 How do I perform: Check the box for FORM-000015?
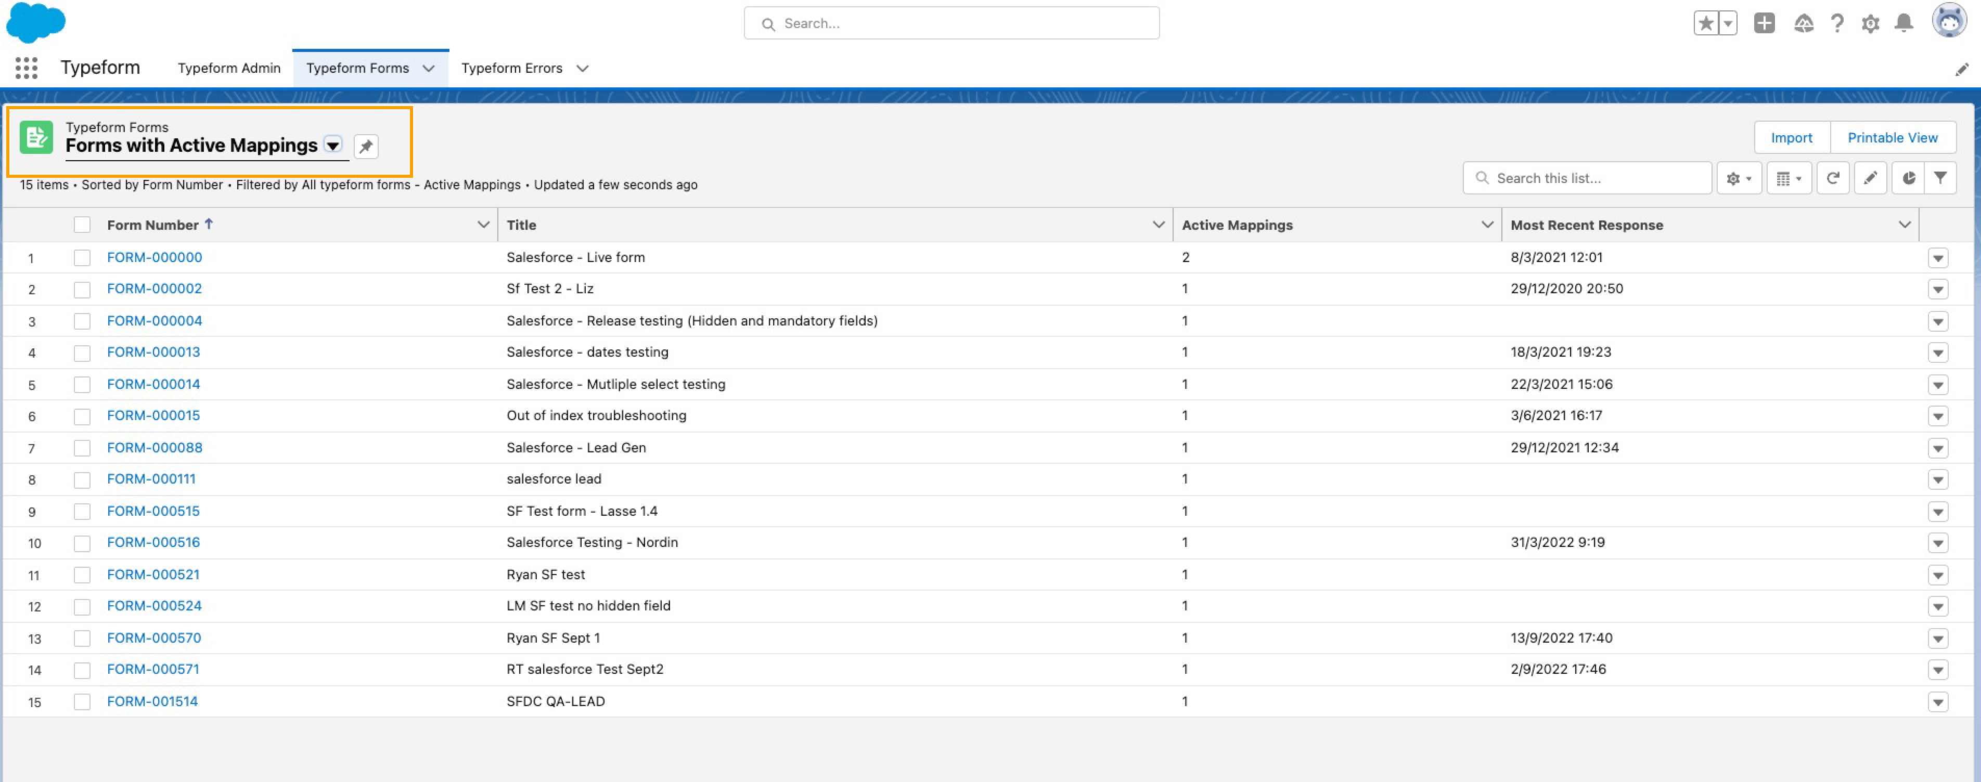point(82,416)
